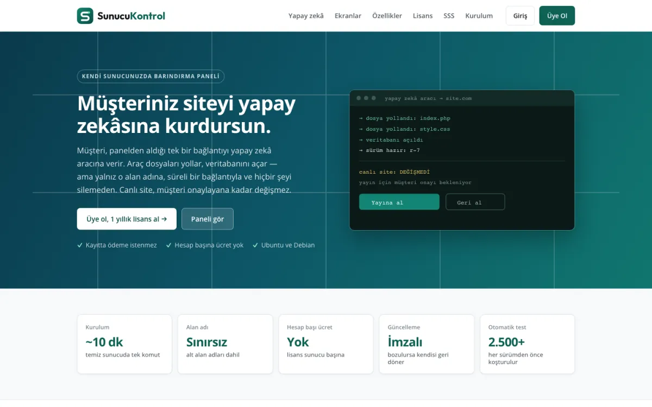652x407 pixels.
Task: Click the headline 'Müşteriniz siteyi yapay zekâsına kurdursun.'
Action: pyautogui.click(x=186, y=115)
